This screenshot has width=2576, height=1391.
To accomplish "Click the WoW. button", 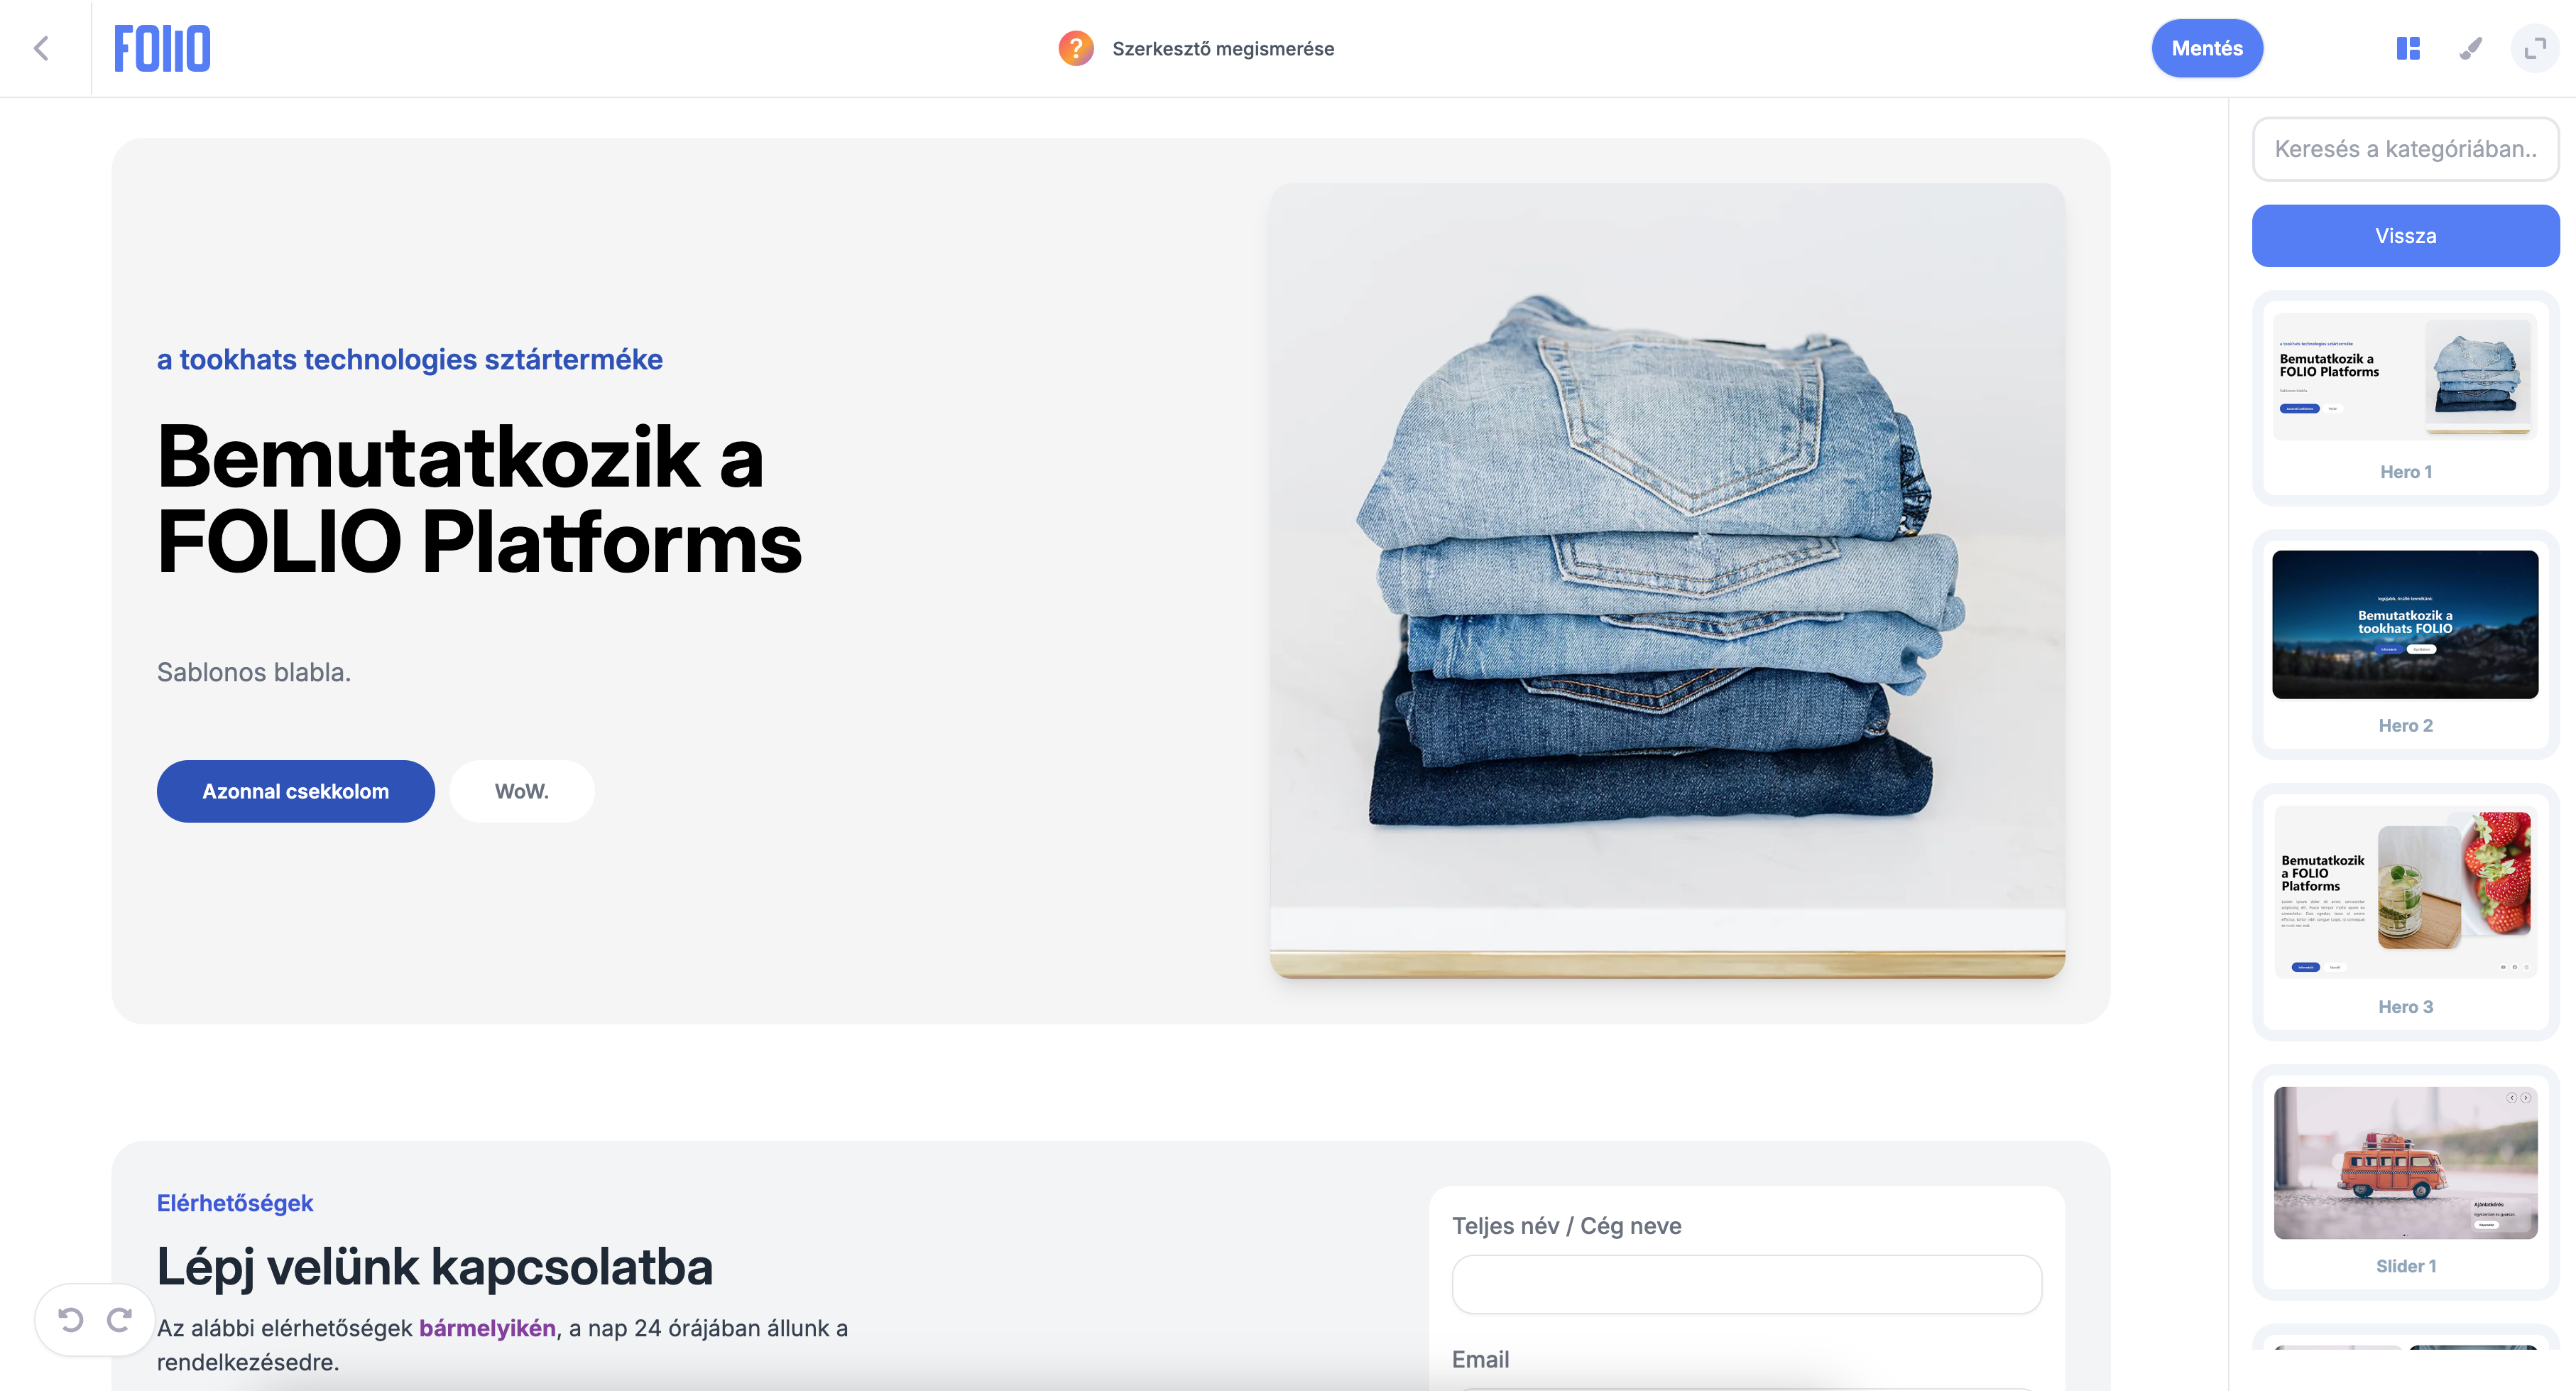I will point(521,791).
